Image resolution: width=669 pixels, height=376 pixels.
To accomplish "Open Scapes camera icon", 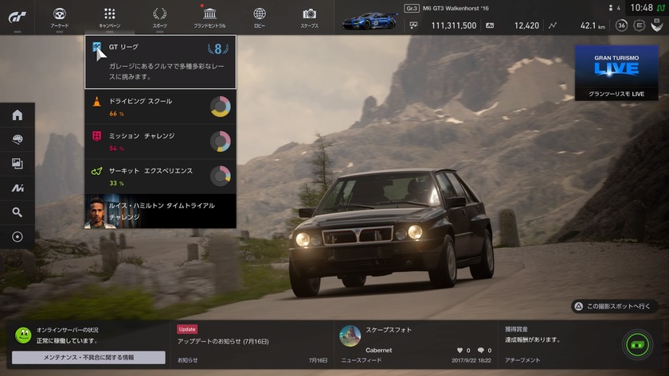I will coord(309,17).
